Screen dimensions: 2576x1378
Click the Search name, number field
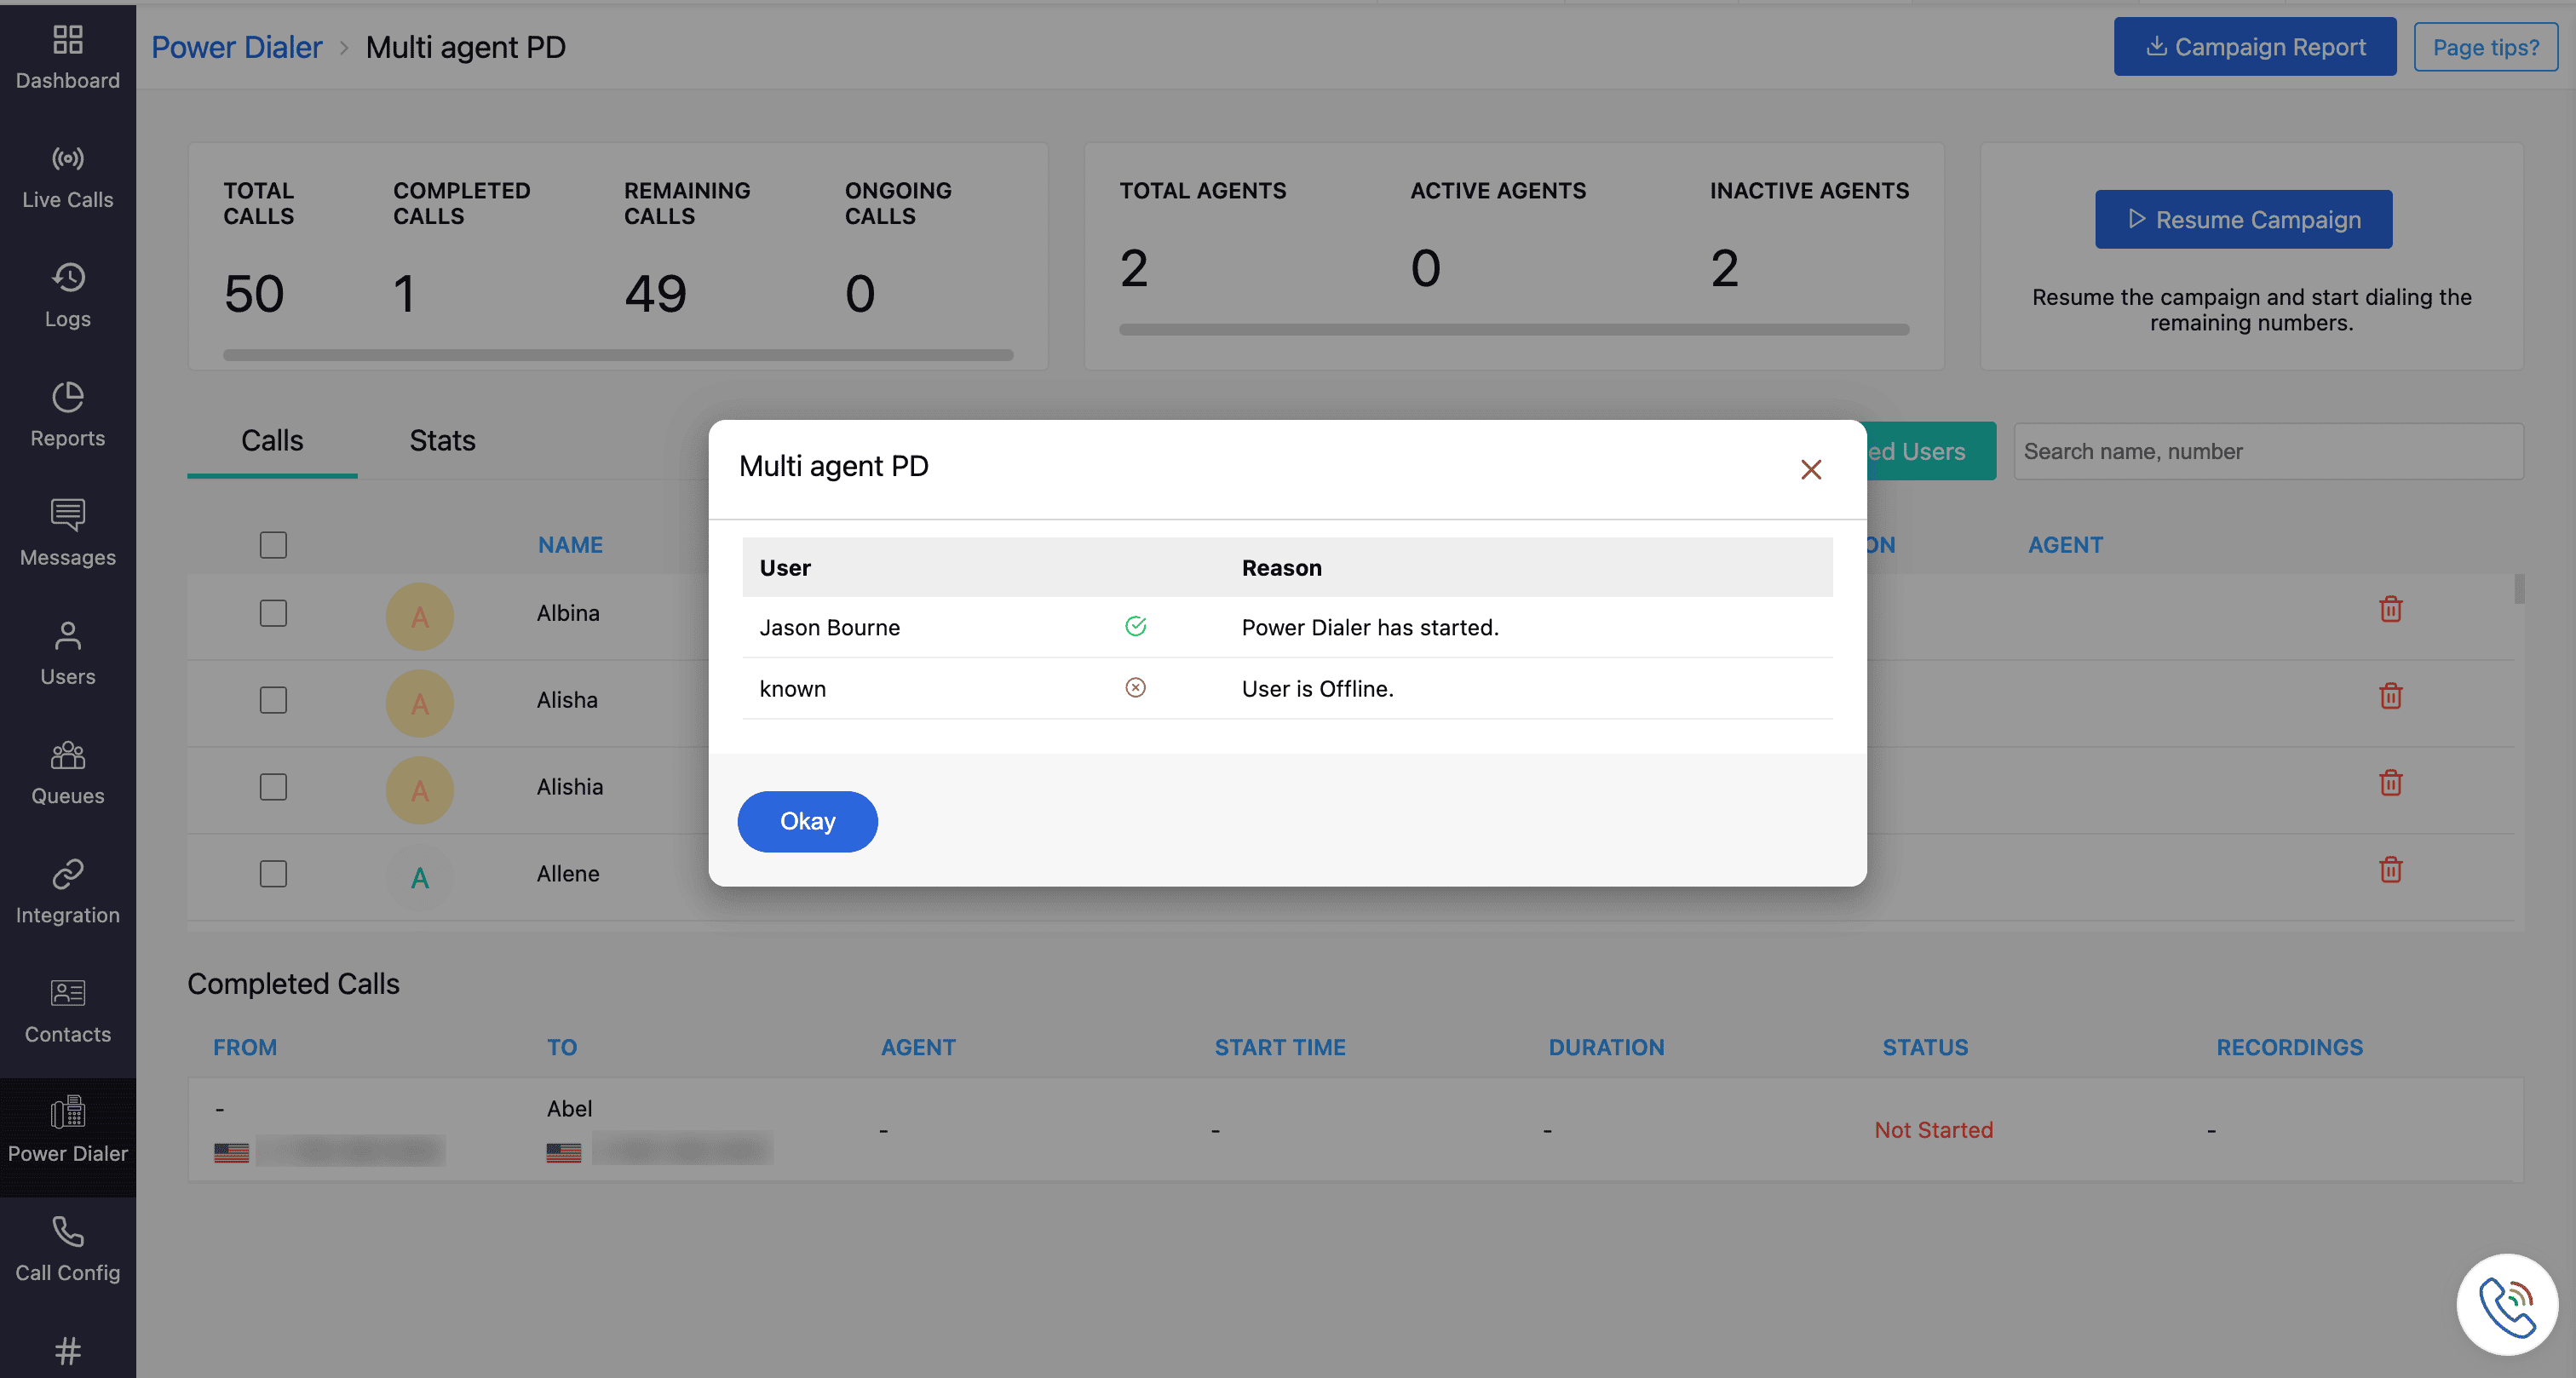click(x=2267, y=452)
